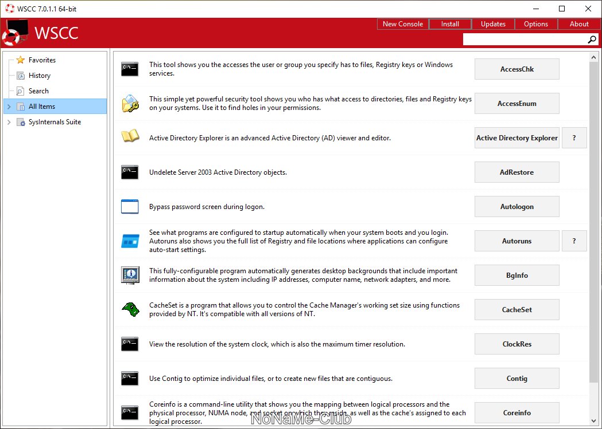This screenshot has height=429, width=602.
Task: Click the green CacheSet icon
Action: coord(130,309)
